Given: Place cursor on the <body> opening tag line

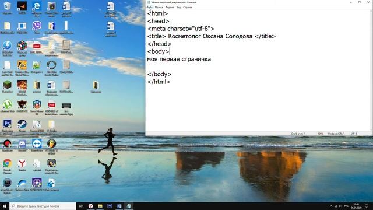Looking at the screenshot, I should pos(158,51).
